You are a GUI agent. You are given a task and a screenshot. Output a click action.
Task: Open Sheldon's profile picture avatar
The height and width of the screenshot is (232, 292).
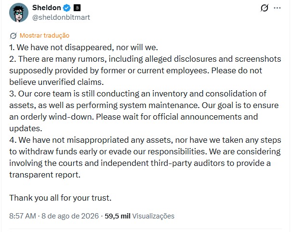19,13
